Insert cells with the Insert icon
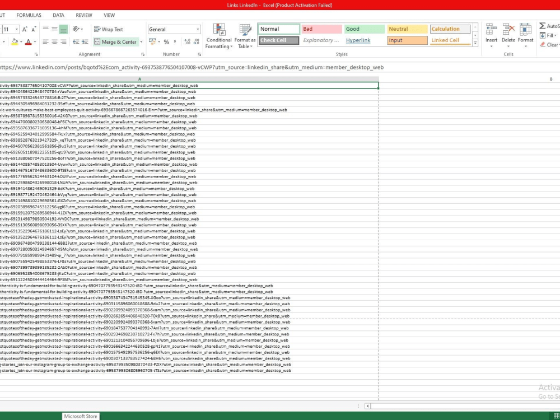This screenshot has width=560, height=420. pos(492,29)
